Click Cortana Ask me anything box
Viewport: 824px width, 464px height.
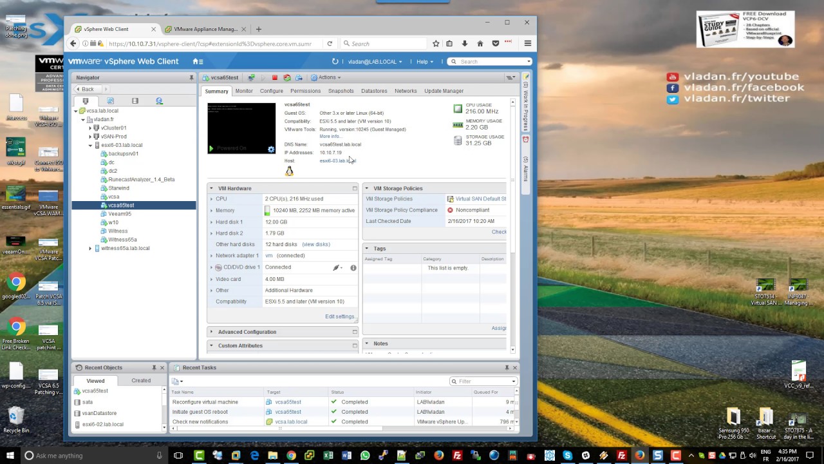(x=94, y=456)
